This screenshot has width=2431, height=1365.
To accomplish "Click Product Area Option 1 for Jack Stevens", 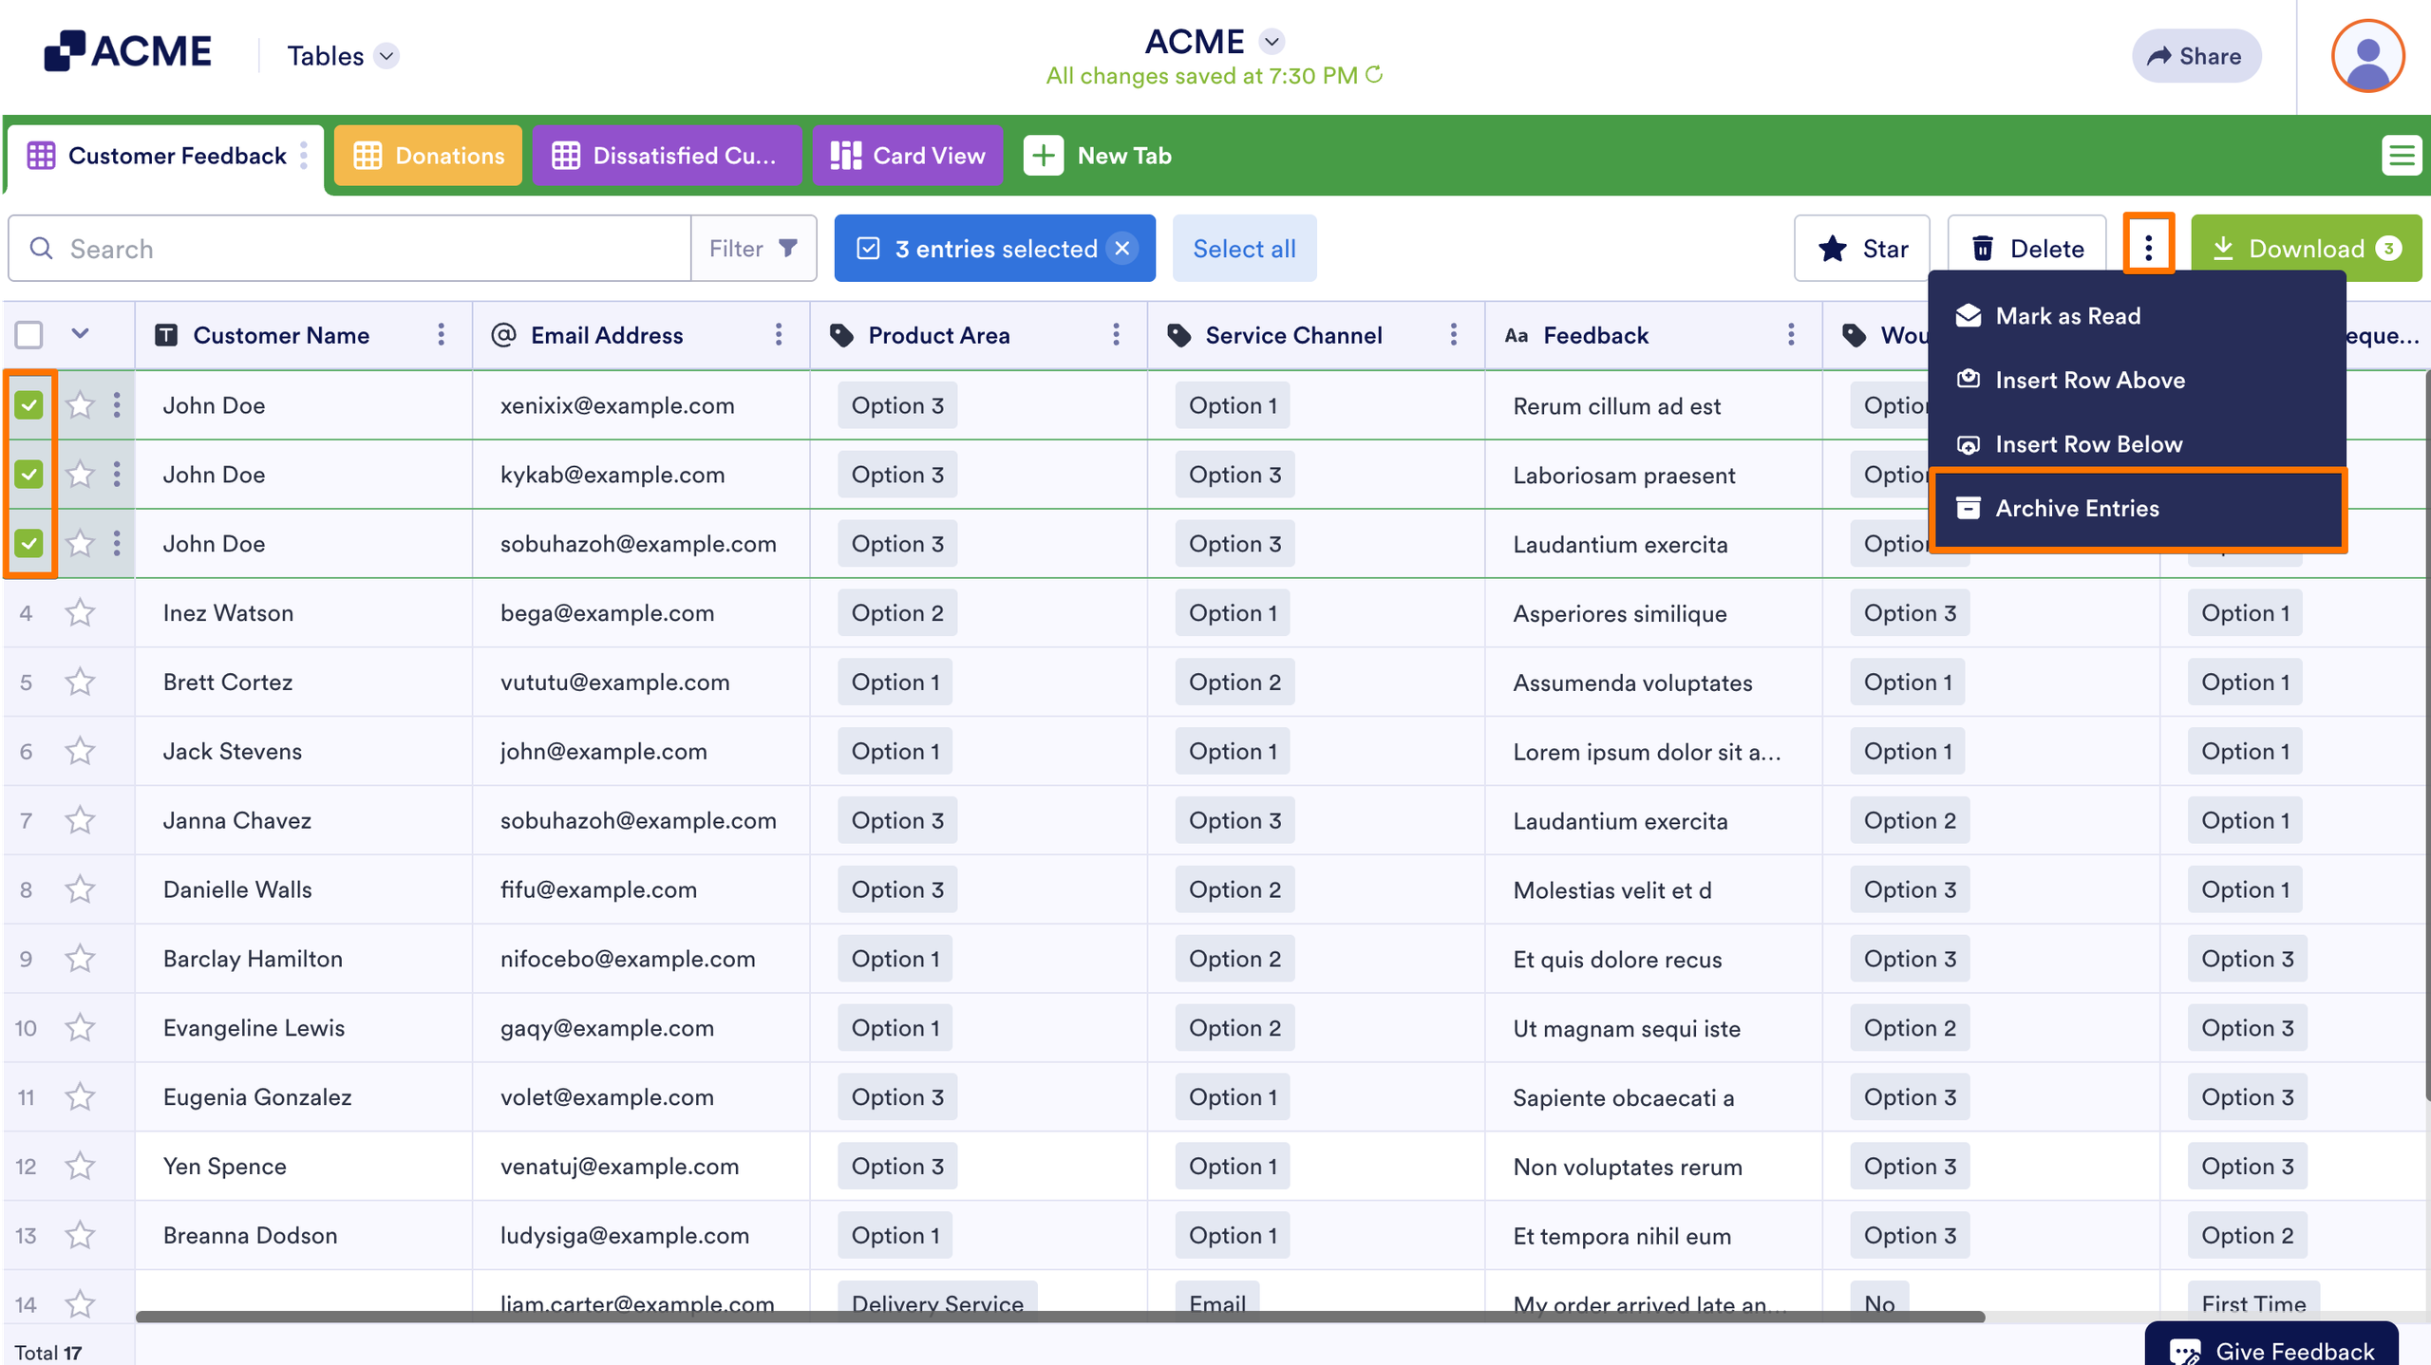I will 895,752.
